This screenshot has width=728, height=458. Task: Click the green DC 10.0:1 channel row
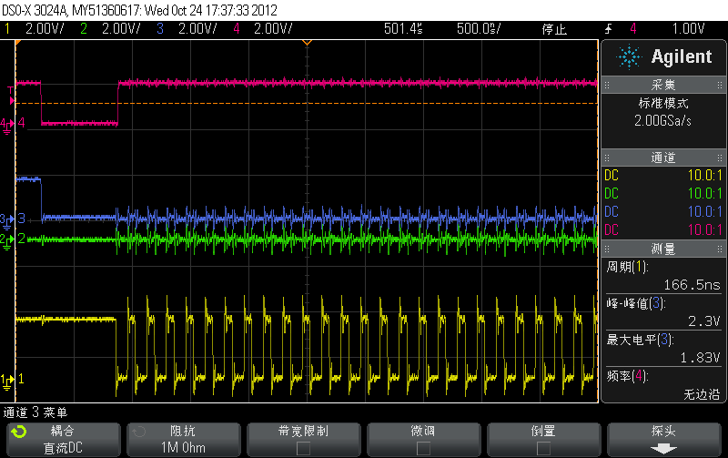[663, 194]
